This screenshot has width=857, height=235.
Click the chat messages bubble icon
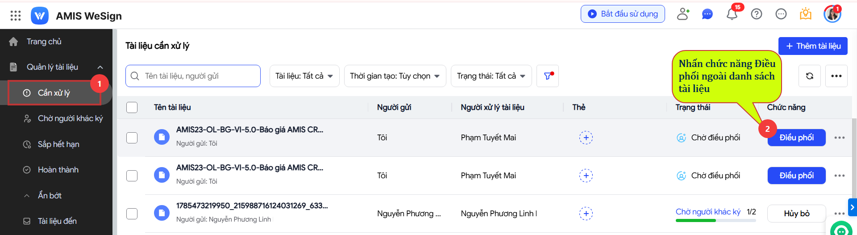(707, 14)
